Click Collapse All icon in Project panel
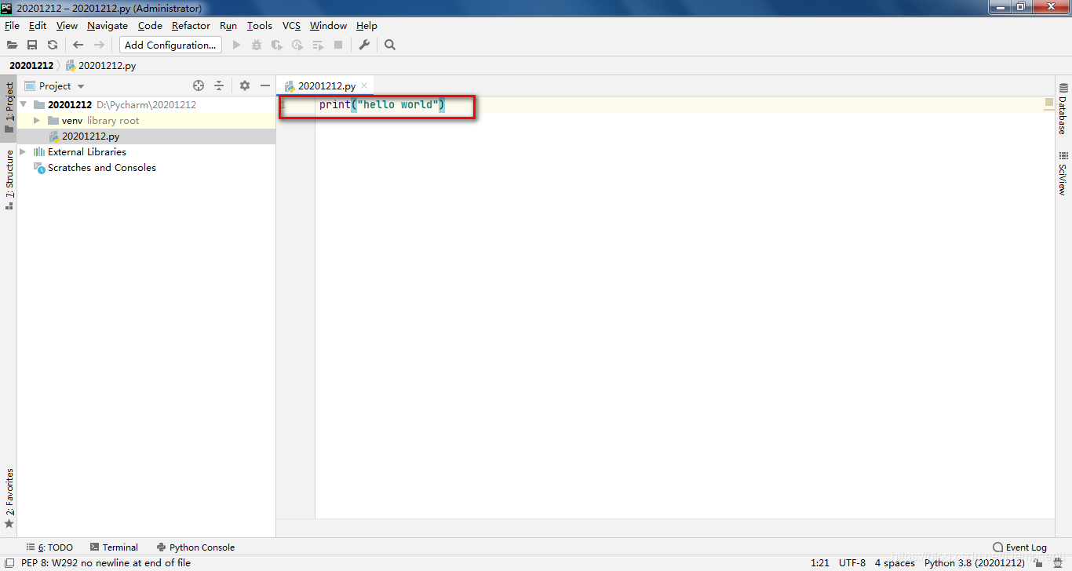Screen dimensions: 1072x571 pos(219,85)
